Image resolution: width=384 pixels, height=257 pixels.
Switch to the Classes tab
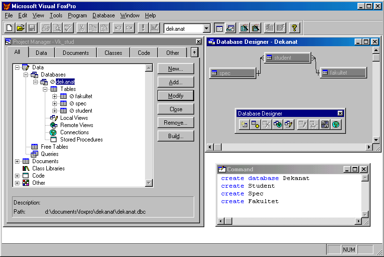113,53
